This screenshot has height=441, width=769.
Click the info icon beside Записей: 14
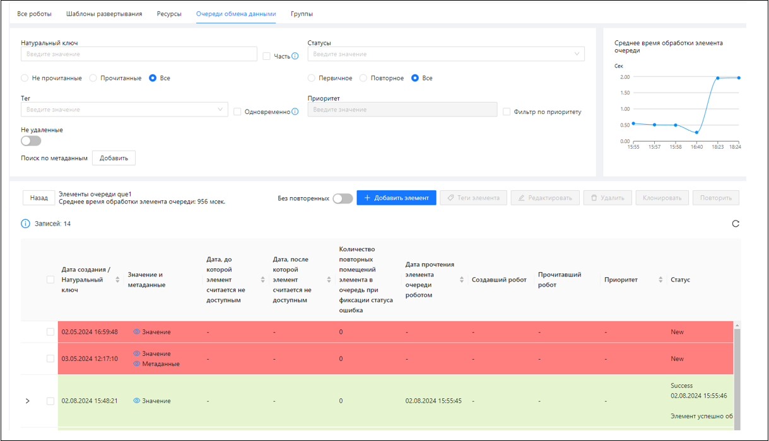(26, 224)
